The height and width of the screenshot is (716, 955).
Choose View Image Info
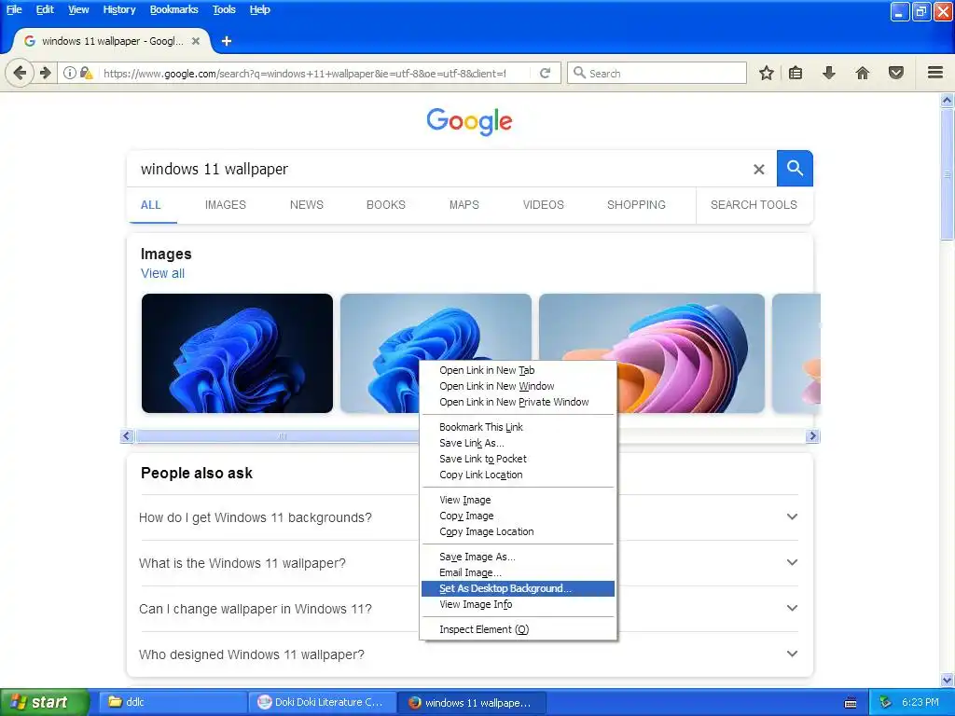pyautogui.click(x=518, y=604)
